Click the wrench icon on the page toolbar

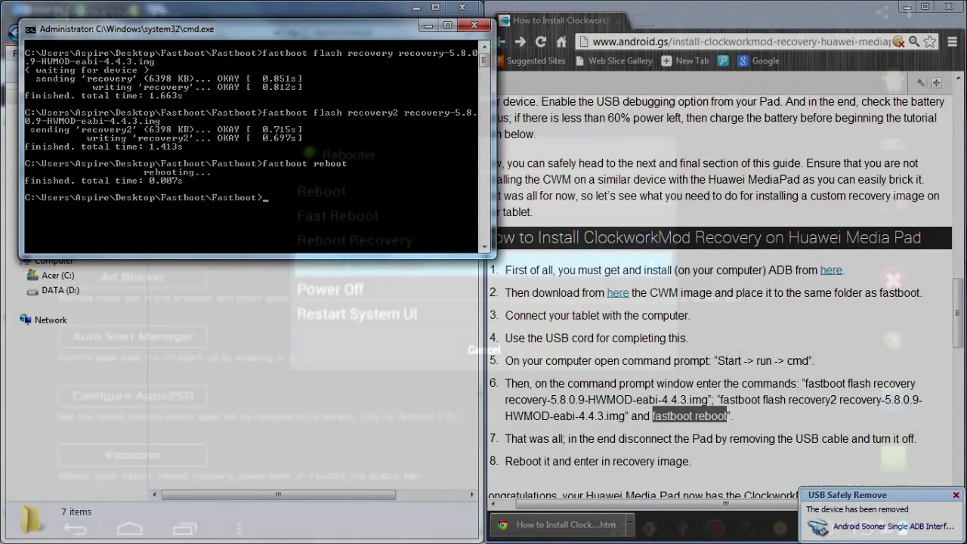(x=921, y=82)
